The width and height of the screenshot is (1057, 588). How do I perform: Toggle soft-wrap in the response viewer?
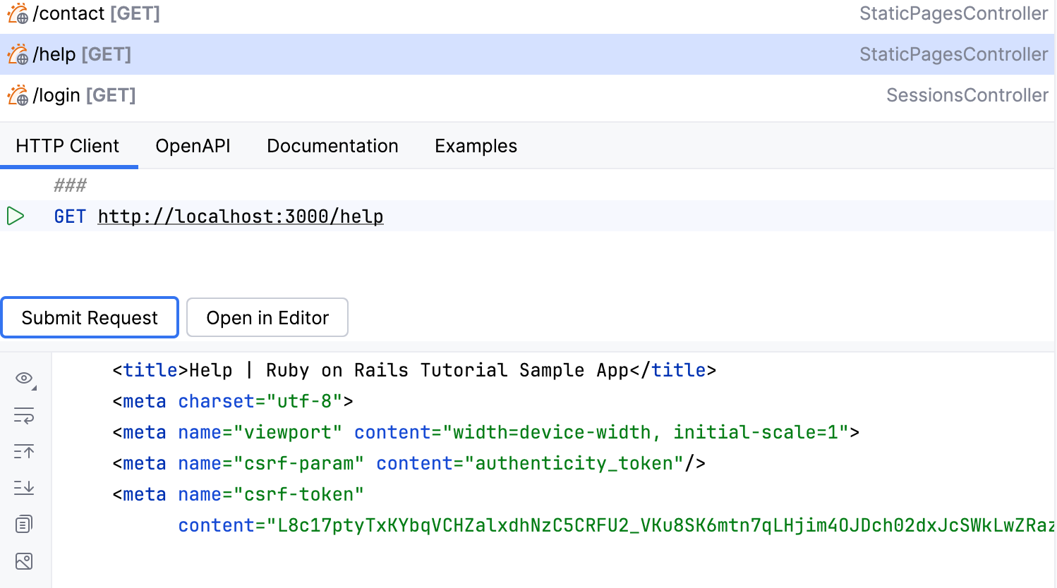[x=24, y=415]
